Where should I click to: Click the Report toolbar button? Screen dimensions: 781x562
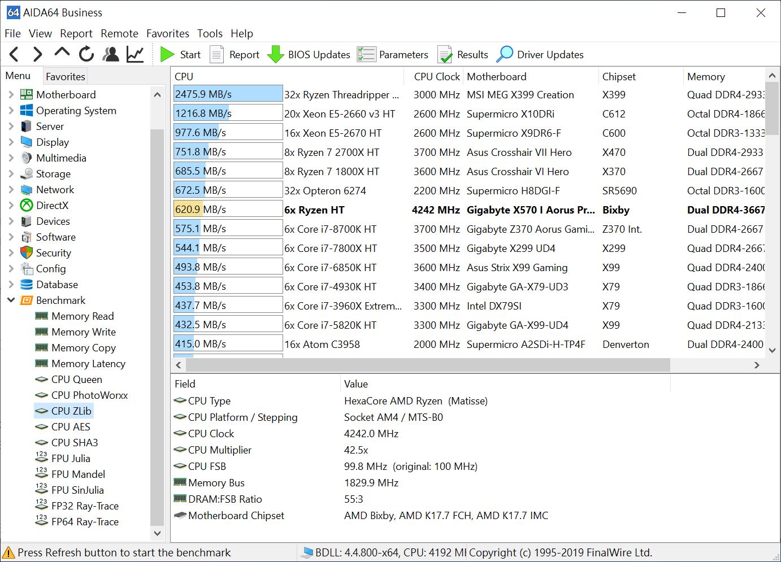pyautogui.click(x=235, y=54)
